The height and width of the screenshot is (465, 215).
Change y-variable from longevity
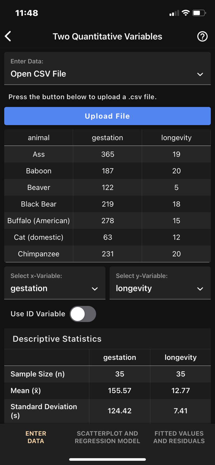click(160, 289)
